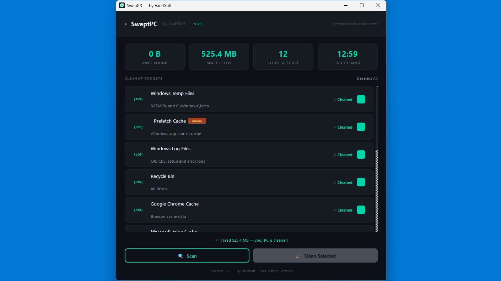
Task: Click the "%TEMP% and C:\Windows\Temp" description
Action: coord(180,106)
